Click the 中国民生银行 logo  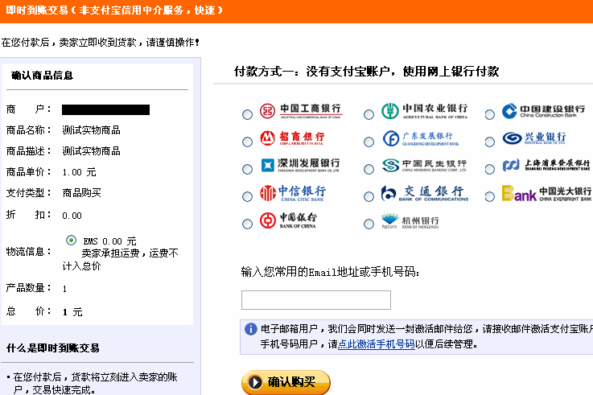point(424,165)
